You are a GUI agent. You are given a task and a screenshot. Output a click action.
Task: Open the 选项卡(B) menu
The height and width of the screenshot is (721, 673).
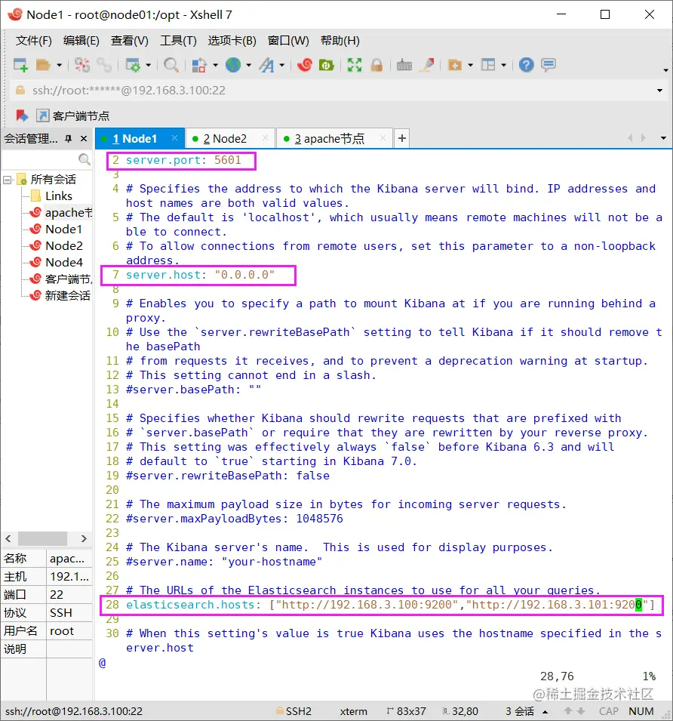coord(232,41)
